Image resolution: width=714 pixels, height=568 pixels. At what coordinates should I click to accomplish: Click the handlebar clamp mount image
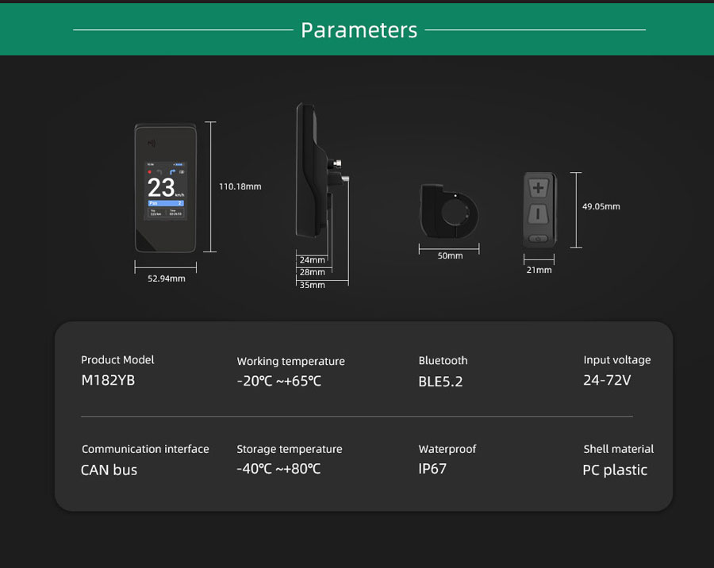(x=449, y=210)
